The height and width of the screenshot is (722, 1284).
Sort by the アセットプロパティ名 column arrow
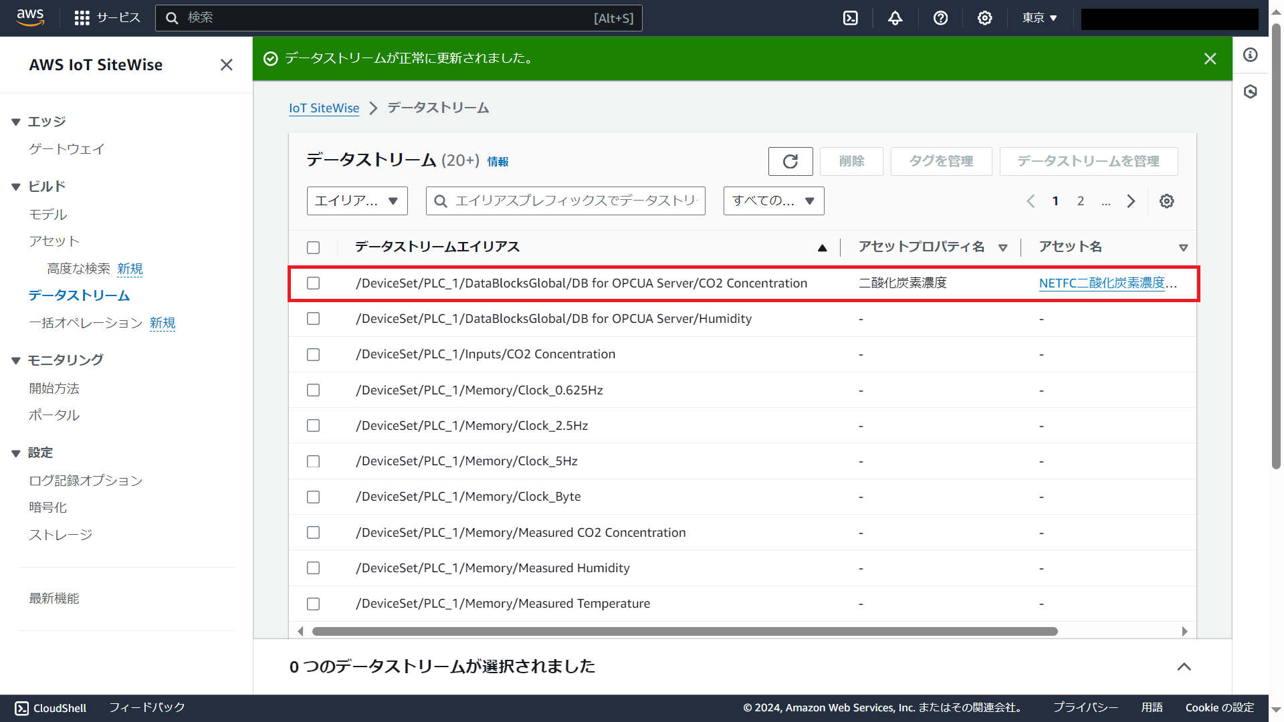point(1003,247)
